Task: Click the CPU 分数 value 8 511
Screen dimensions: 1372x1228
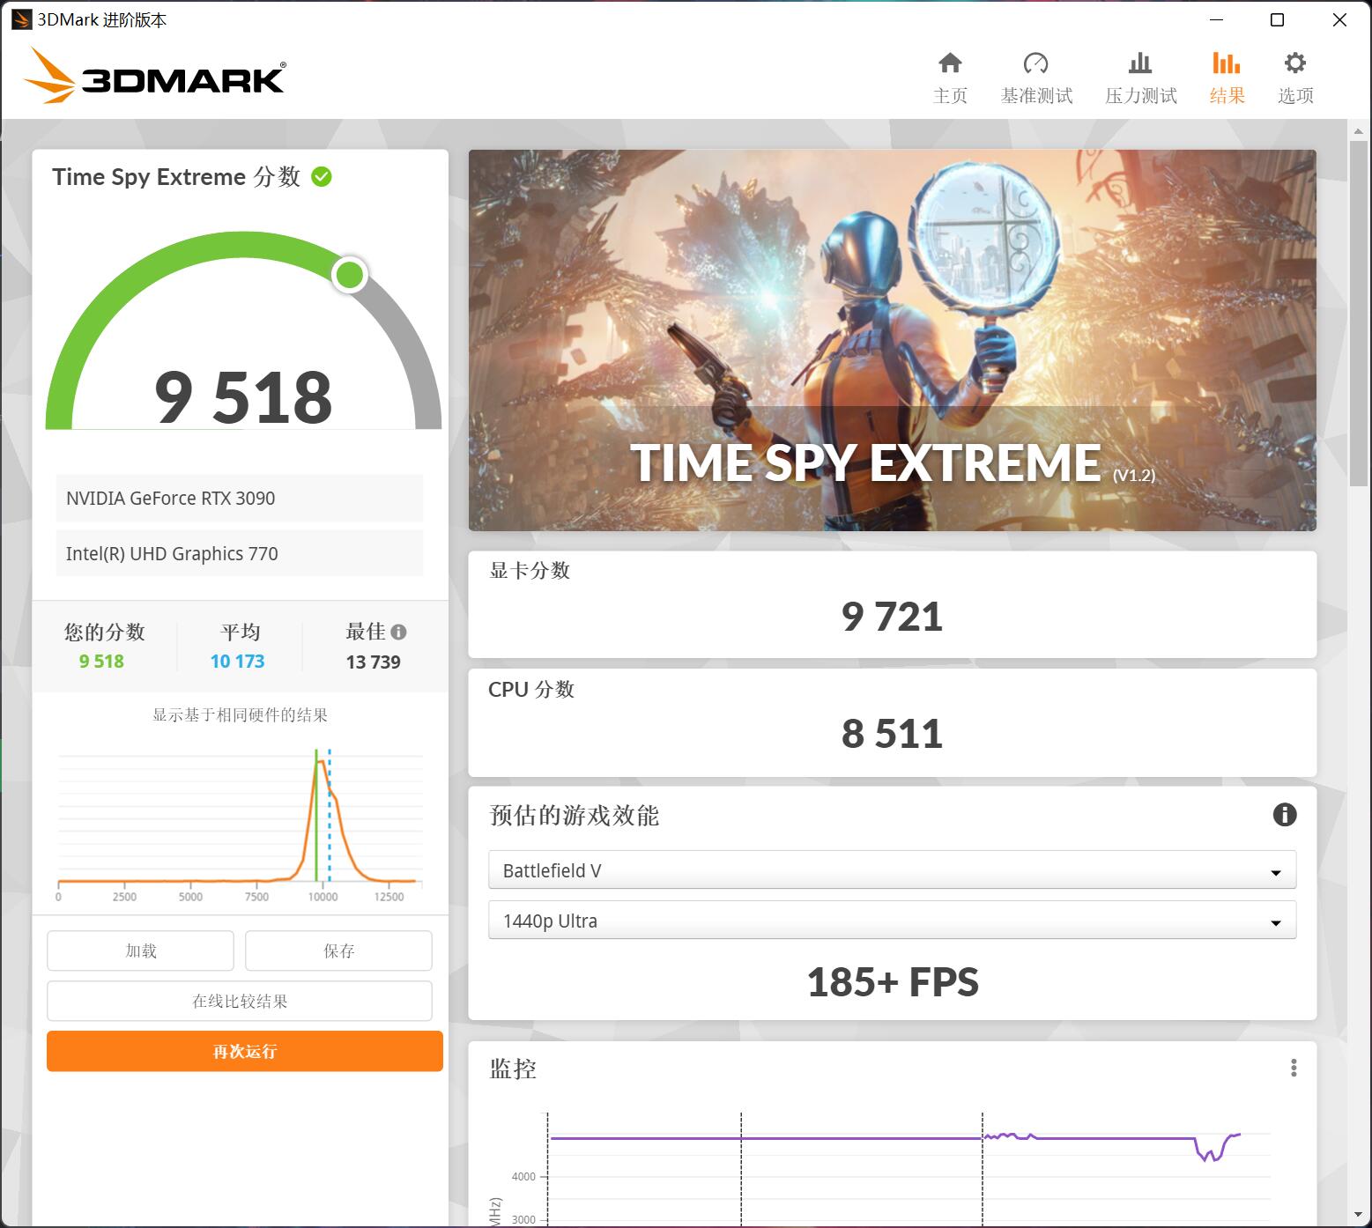Action: [x=892, y=734]
